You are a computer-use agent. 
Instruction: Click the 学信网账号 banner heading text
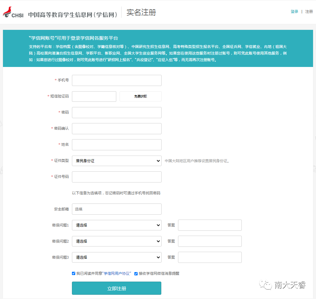[73, 38]
